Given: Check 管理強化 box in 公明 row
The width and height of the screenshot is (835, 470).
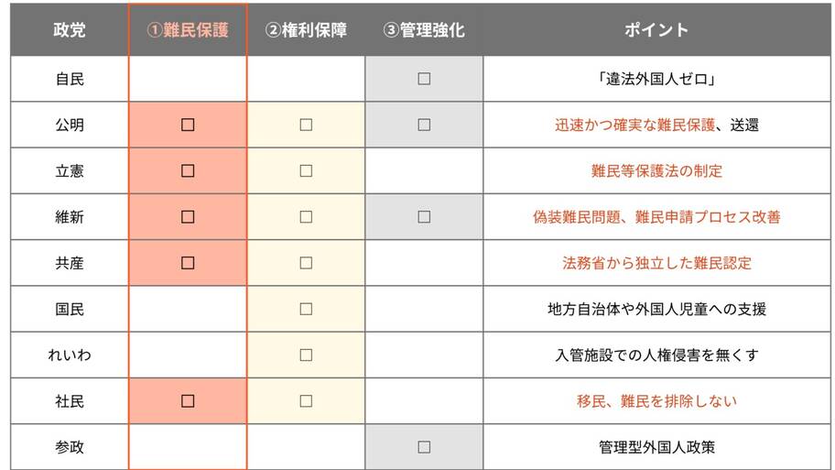Looking at the screenshot, I should (x=424, y=125).
